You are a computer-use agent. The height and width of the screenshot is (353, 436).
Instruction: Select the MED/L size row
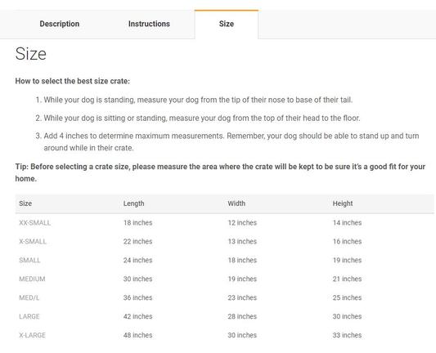coord(224,297)
